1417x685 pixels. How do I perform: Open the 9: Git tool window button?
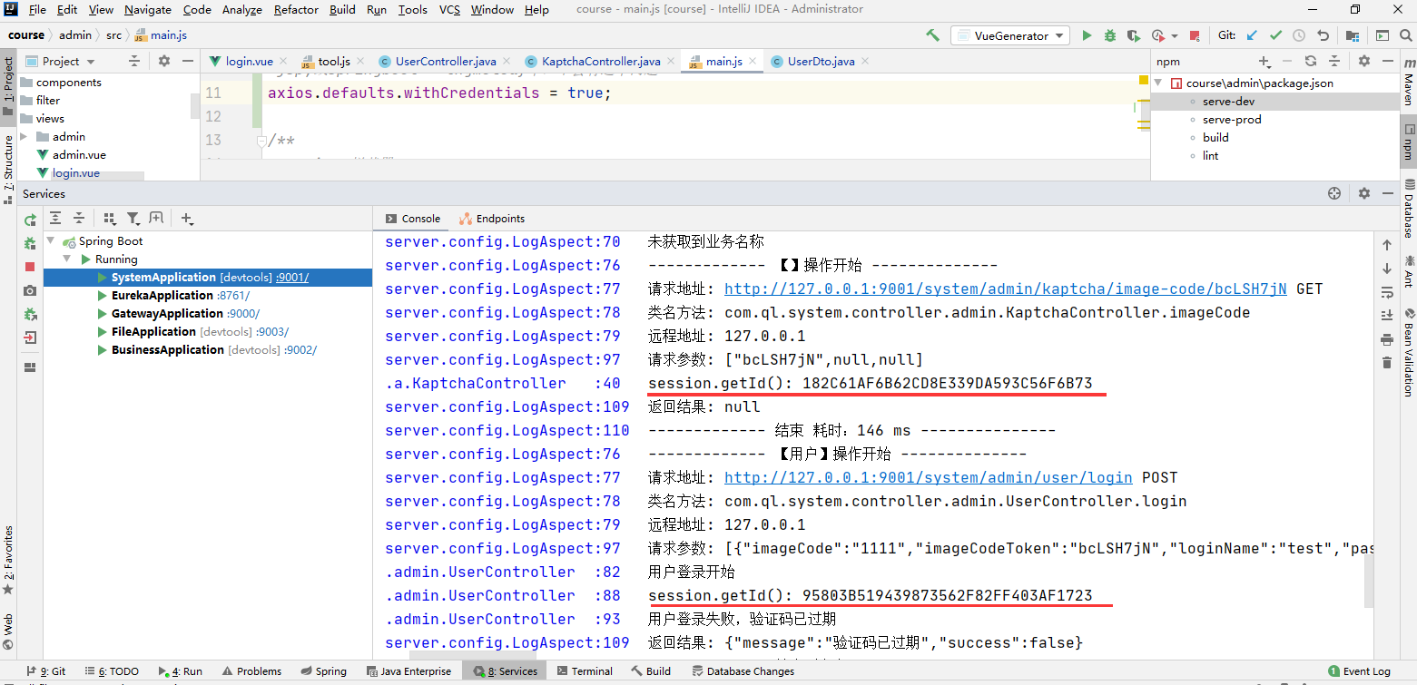(x=46, y=671)
